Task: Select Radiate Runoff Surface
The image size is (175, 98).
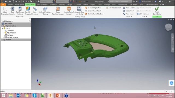Action: [x=94, y=14]
